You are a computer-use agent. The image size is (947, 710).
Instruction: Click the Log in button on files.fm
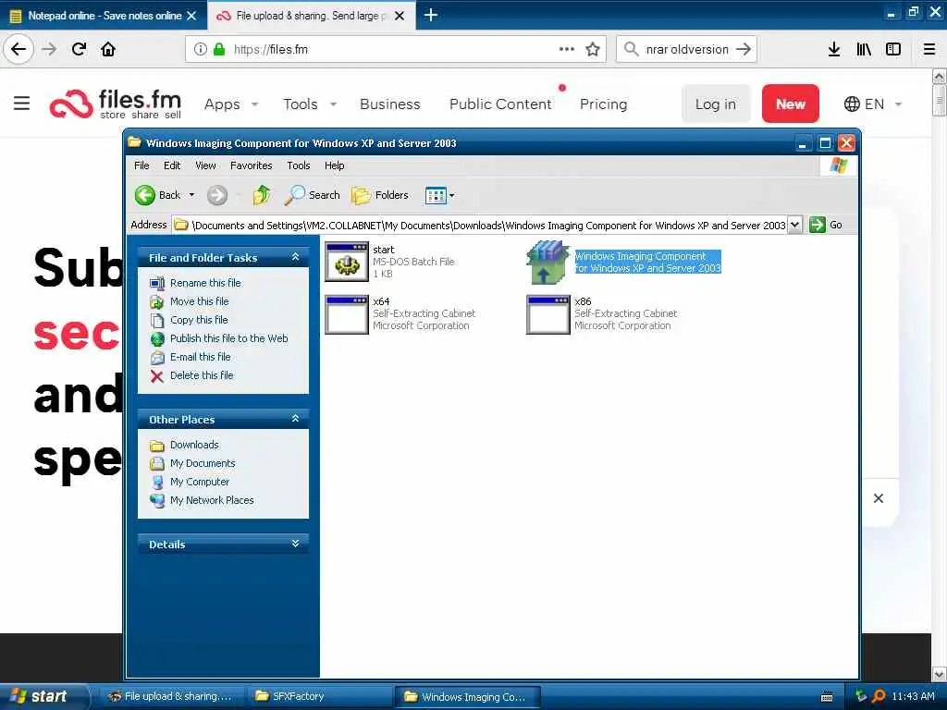(716, 104)
